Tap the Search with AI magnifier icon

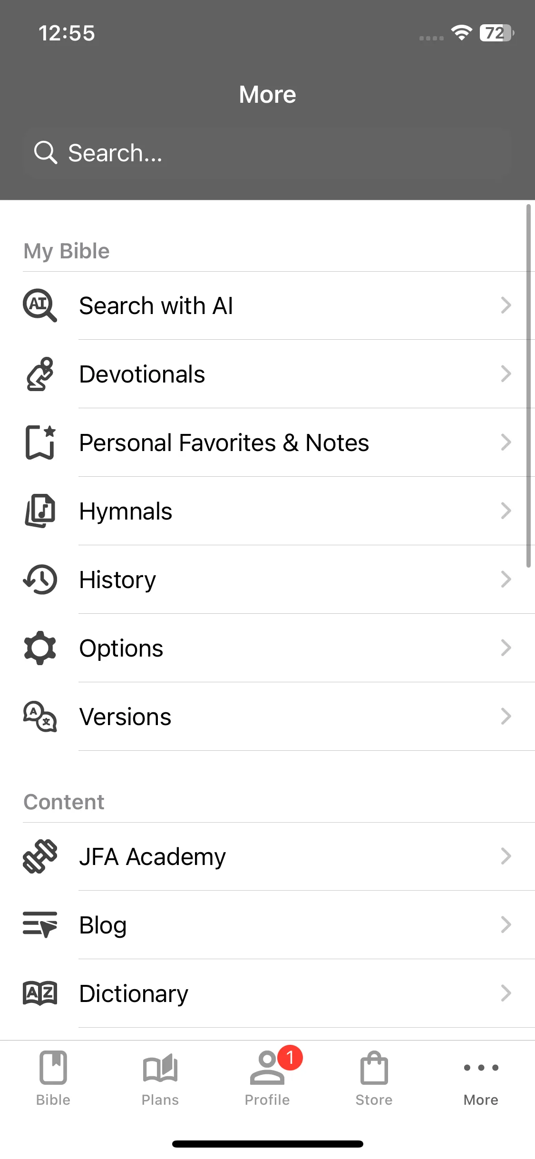40,305
